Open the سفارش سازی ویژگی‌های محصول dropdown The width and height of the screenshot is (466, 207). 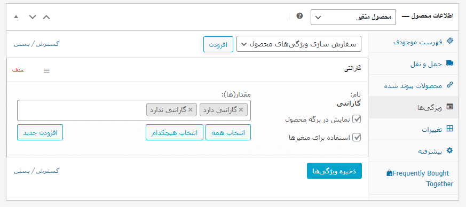point(299,44)
